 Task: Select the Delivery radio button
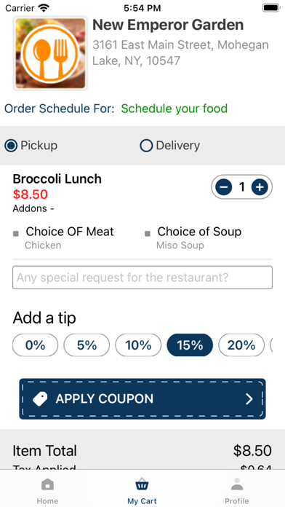(x=146, y=146)
